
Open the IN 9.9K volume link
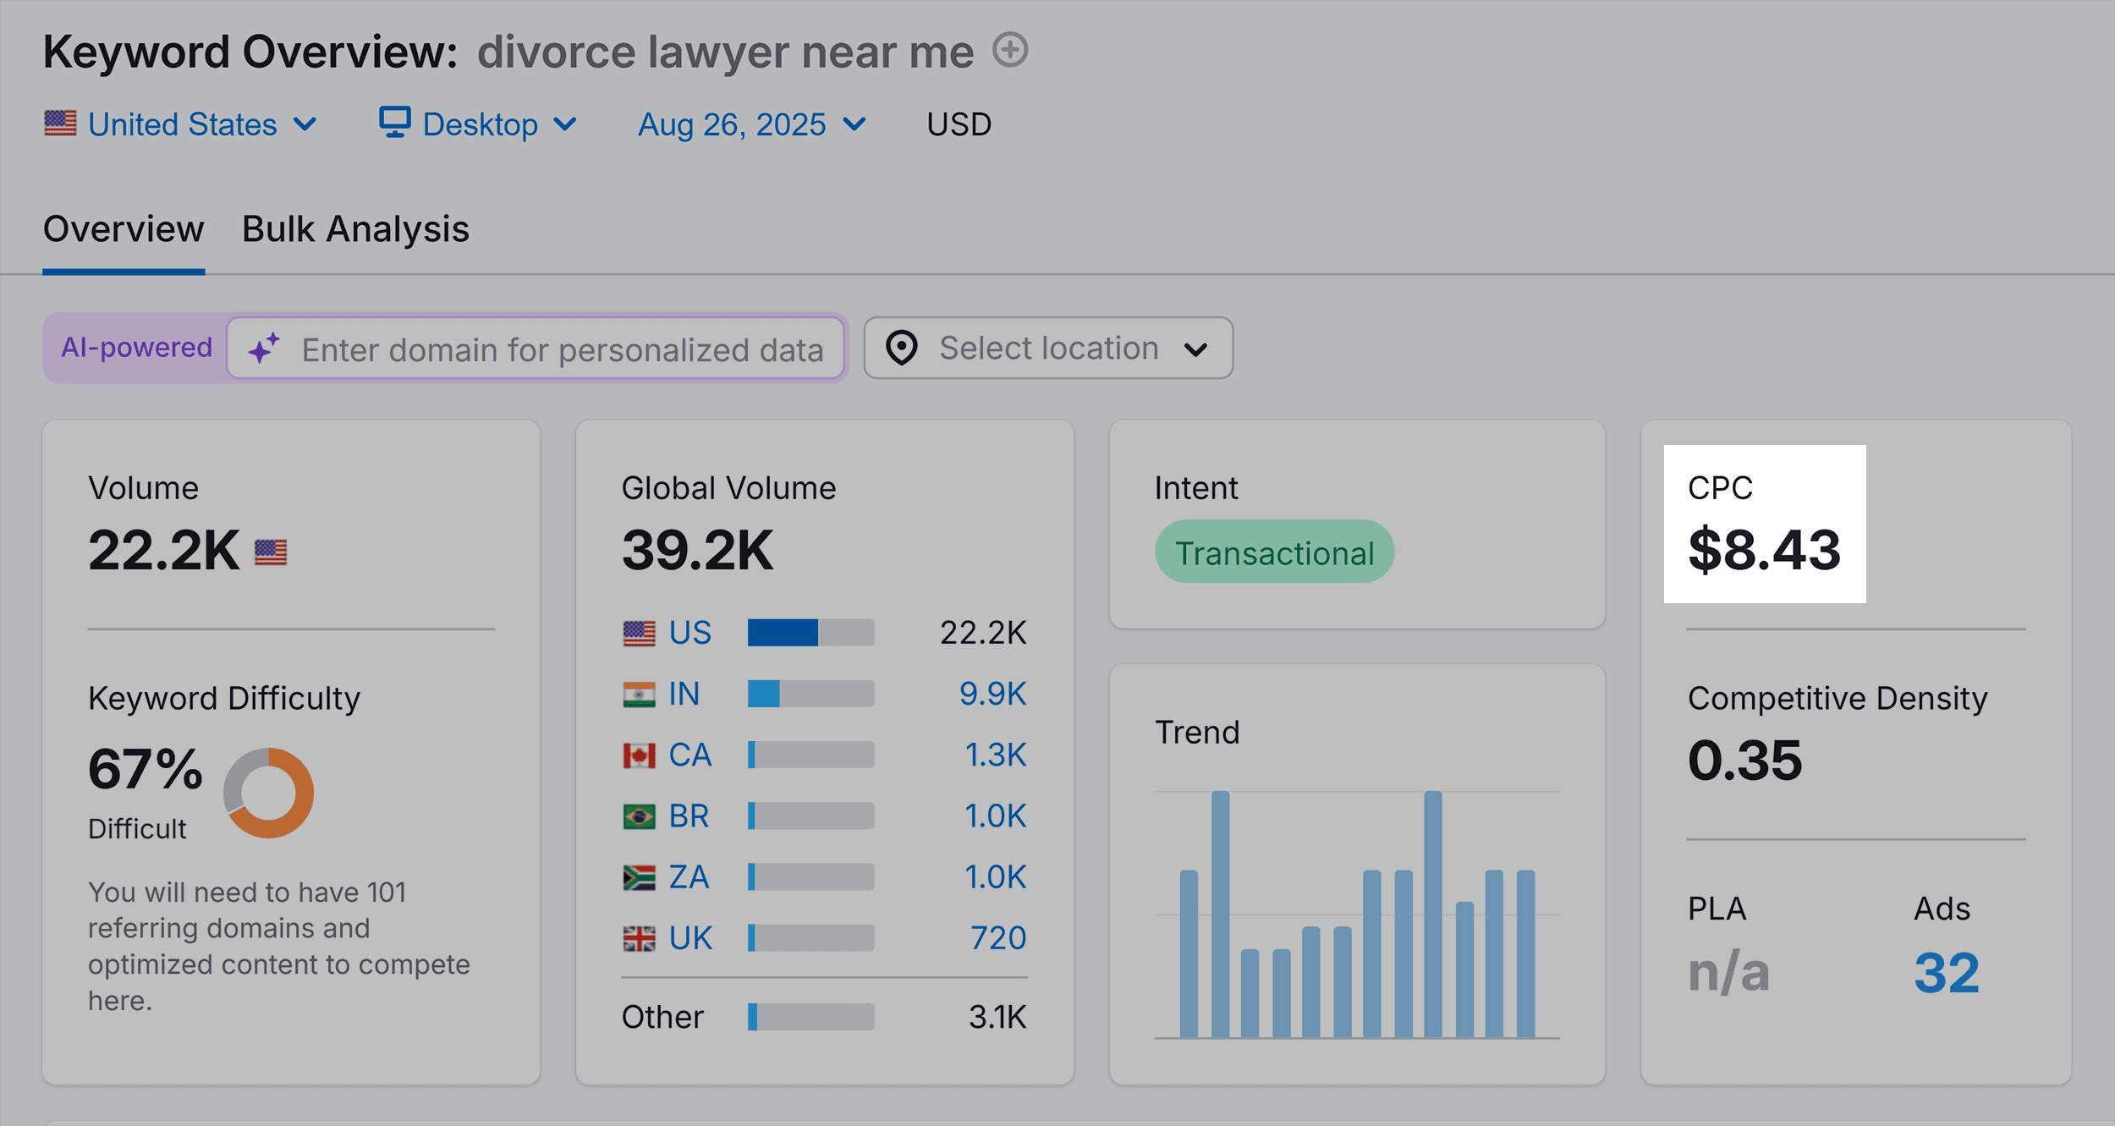(992, 694)
